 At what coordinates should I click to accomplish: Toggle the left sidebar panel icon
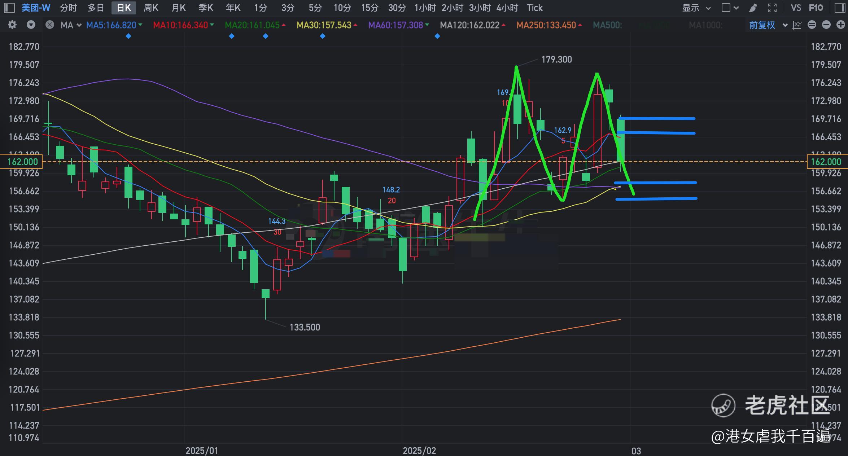coord(9,8)
